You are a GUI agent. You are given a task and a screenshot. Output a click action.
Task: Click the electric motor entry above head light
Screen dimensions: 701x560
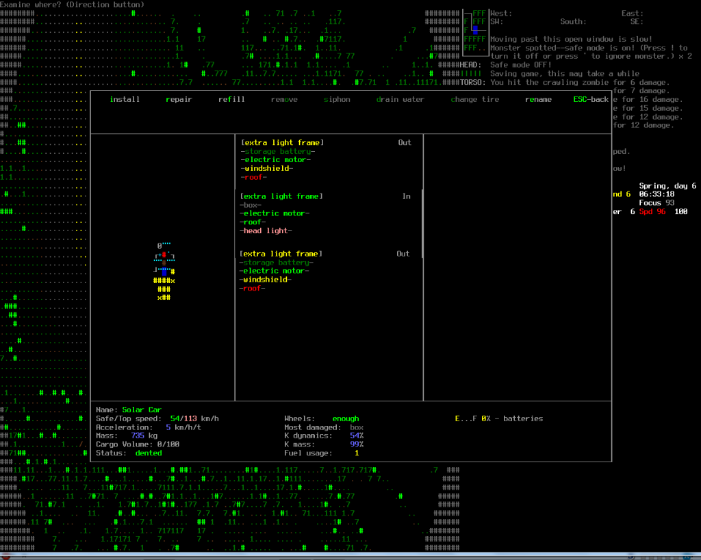(275, 213)
